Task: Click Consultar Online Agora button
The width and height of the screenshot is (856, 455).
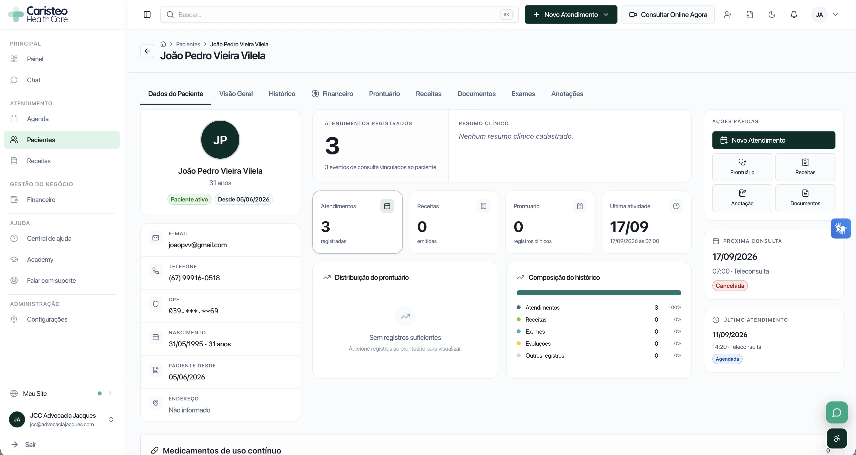Action: point(668,15)
